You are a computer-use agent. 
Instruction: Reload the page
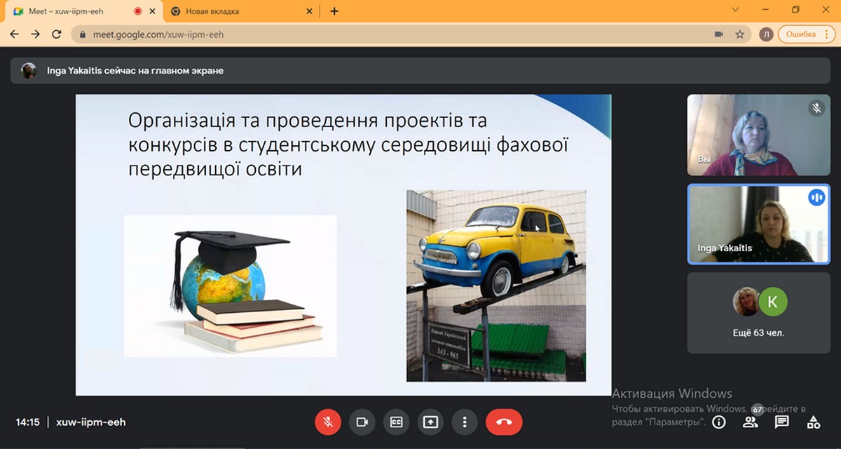coord(57,34)
